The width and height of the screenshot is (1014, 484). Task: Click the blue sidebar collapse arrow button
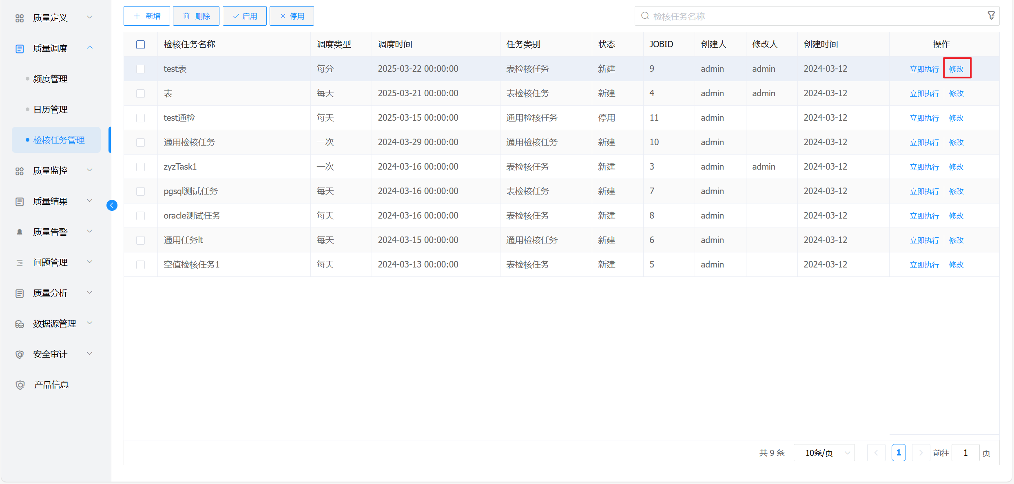click(112, 205)
